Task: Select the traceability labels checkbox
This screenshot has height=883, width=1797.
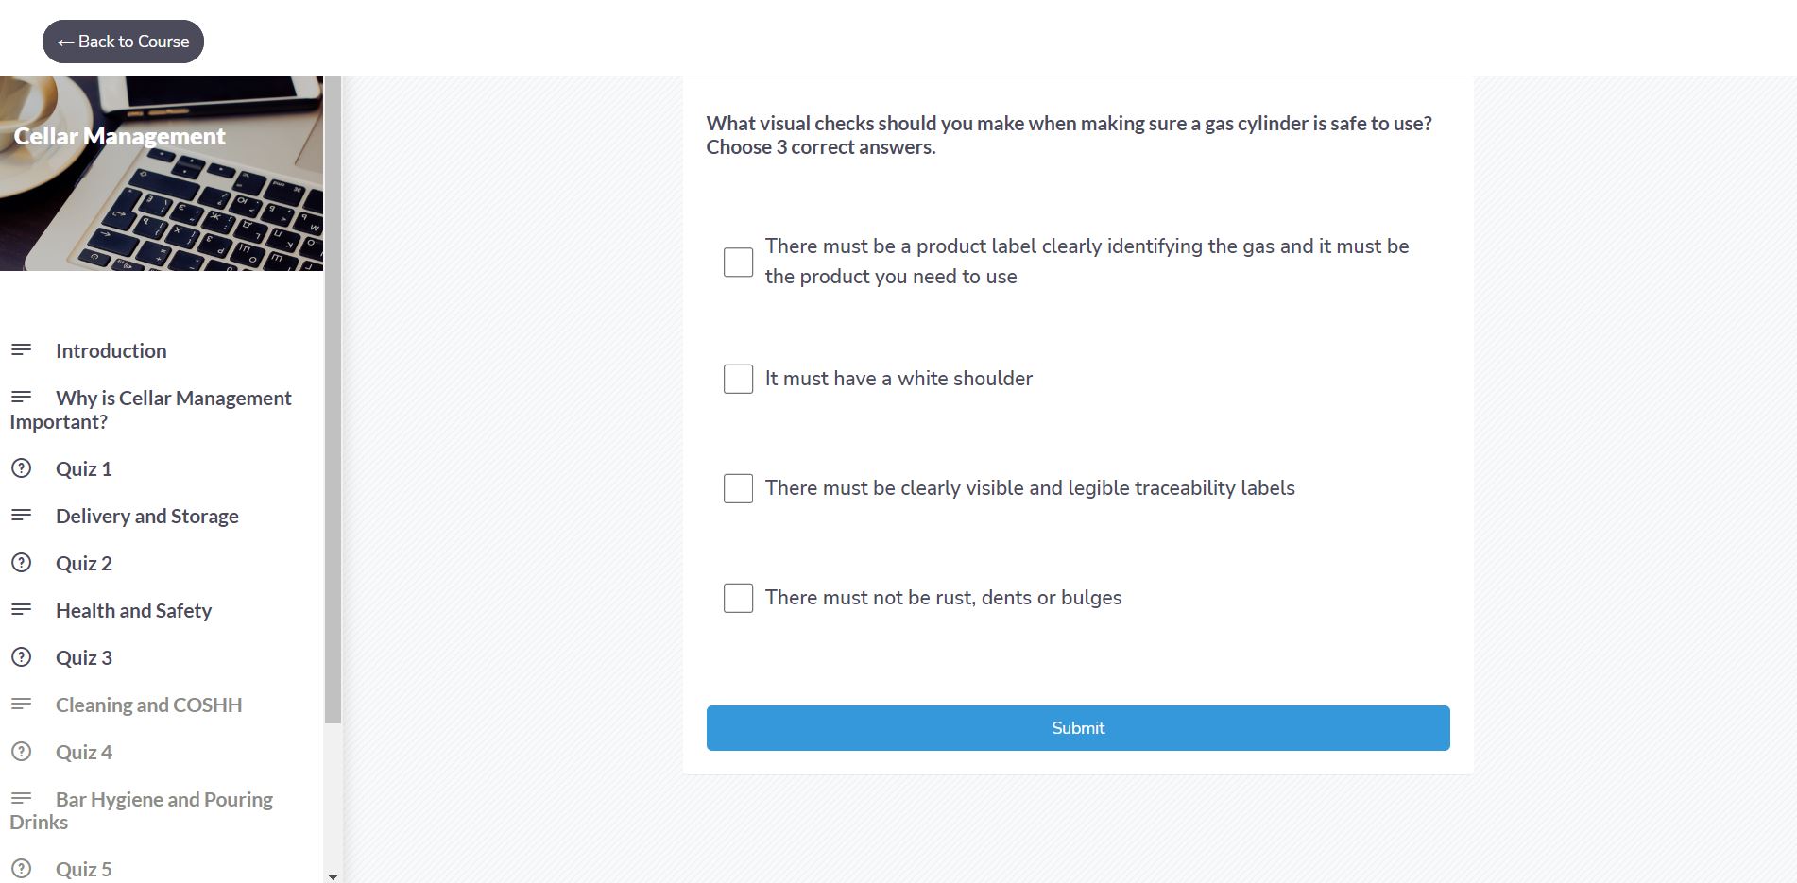Action: tap(738, 488)
